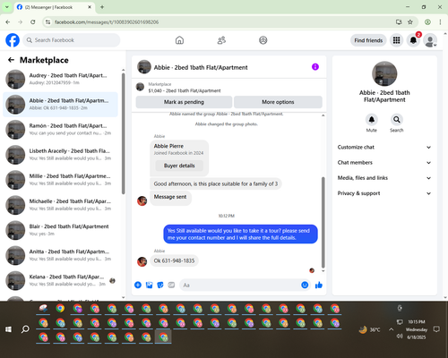
Task: Open the account profile picture menu
Action: [x=430, y=40]
